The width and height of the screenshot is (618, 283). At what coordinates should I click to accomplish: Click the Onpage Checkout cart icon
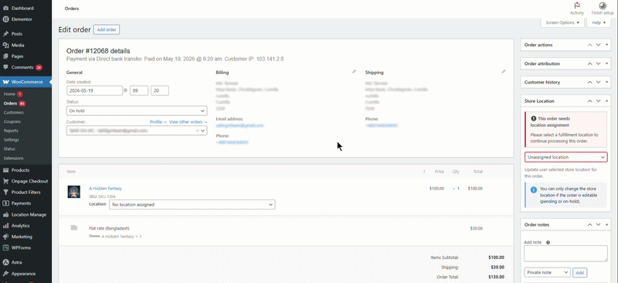click(5, 181)
